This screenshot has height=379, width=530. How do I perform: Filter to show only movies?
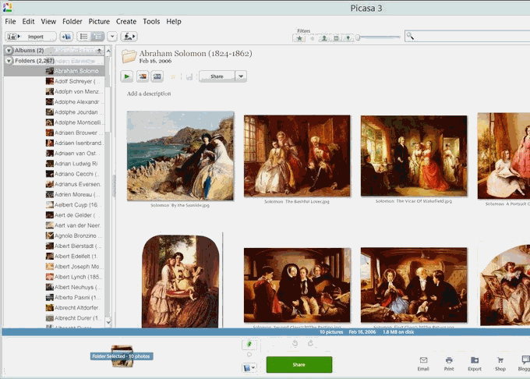(336, 37)
